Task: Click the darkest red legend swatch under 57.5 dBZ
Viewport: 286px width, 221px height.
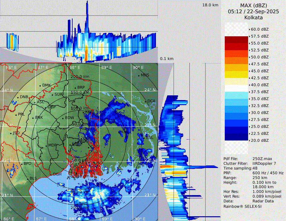Action: pyautogui.click(x=236, y=40)
